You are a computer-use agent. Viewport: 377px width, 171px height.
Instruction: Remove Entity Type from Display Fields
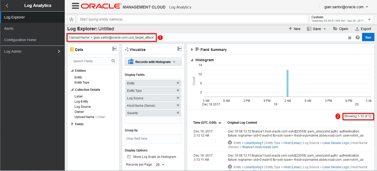coord(178,91)
